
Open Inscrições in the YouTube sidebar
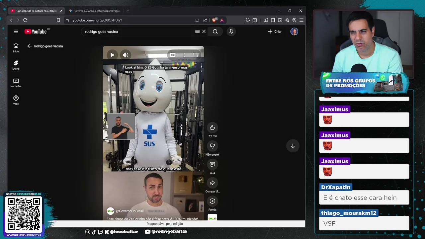click(x=16, y=83)
